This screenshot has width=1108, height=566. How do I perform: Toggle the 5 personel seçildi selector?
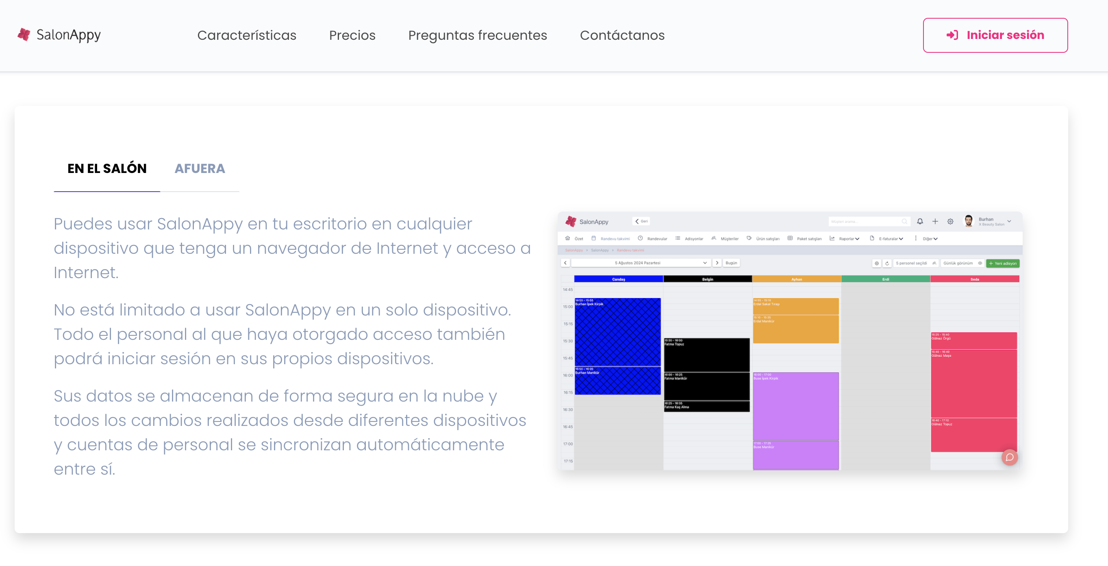pyautogui.click(x=915, y=263)
